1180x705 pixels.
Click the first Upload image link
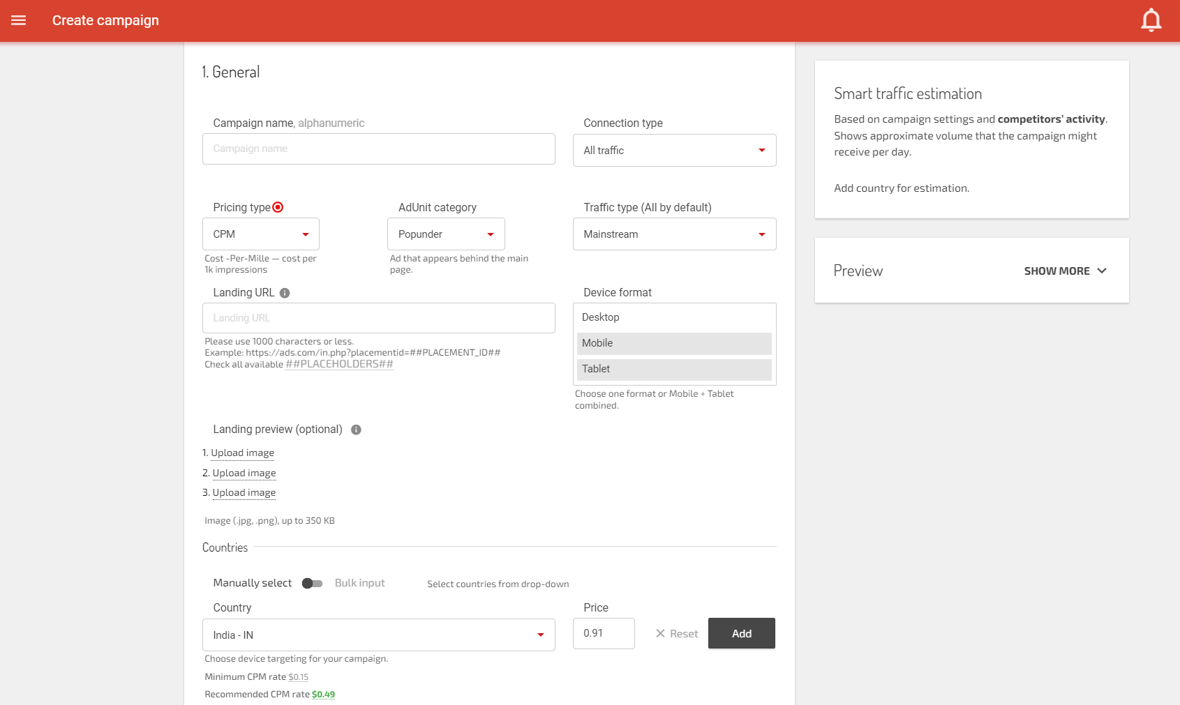point(242,453)
